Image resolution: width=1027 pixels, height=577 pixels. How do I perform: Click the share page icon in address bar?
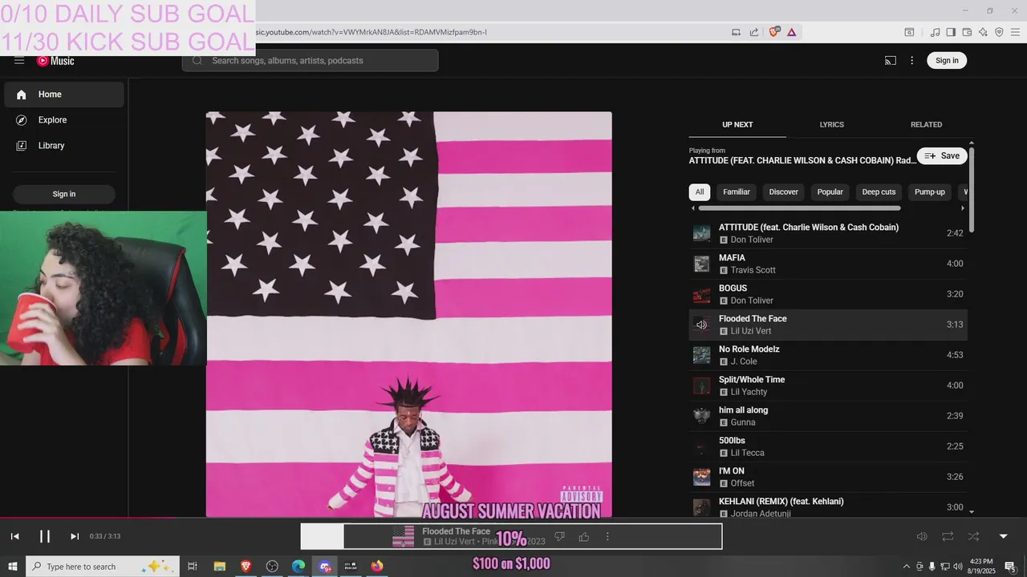[x=754, y=32]
